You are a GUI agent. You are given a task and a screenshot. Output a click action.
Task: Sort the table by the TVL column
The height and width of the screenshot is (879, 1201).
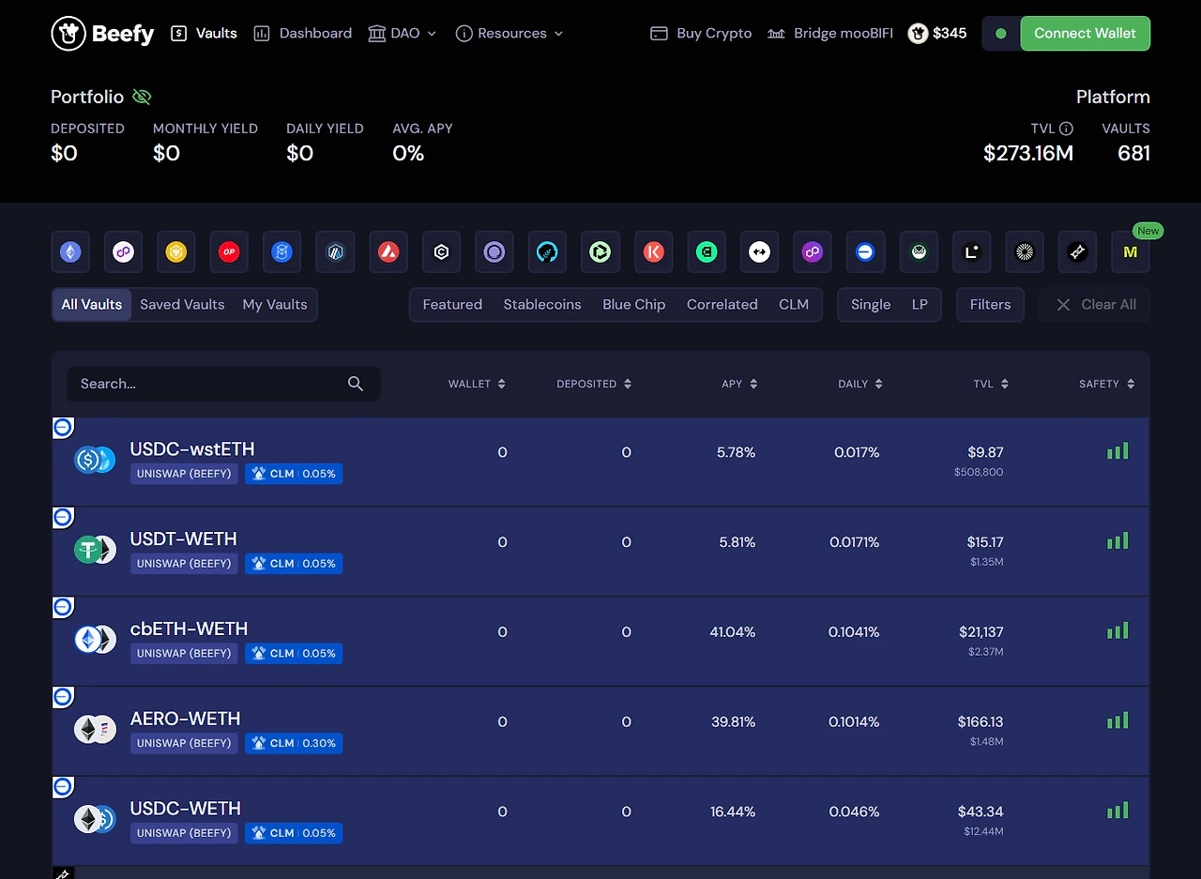(x=991, y=384)
